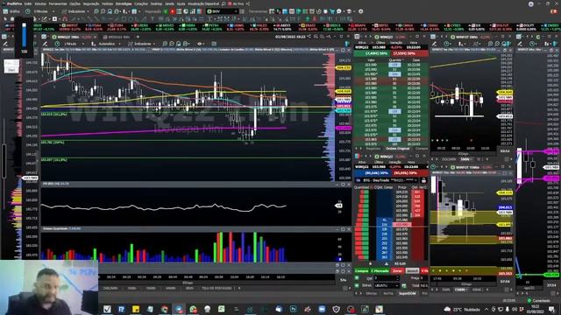The width and height of the screenshot is (561, 315).
Task: Open the strategy dropdown in the SuperDOM panel
Action: 386,286
